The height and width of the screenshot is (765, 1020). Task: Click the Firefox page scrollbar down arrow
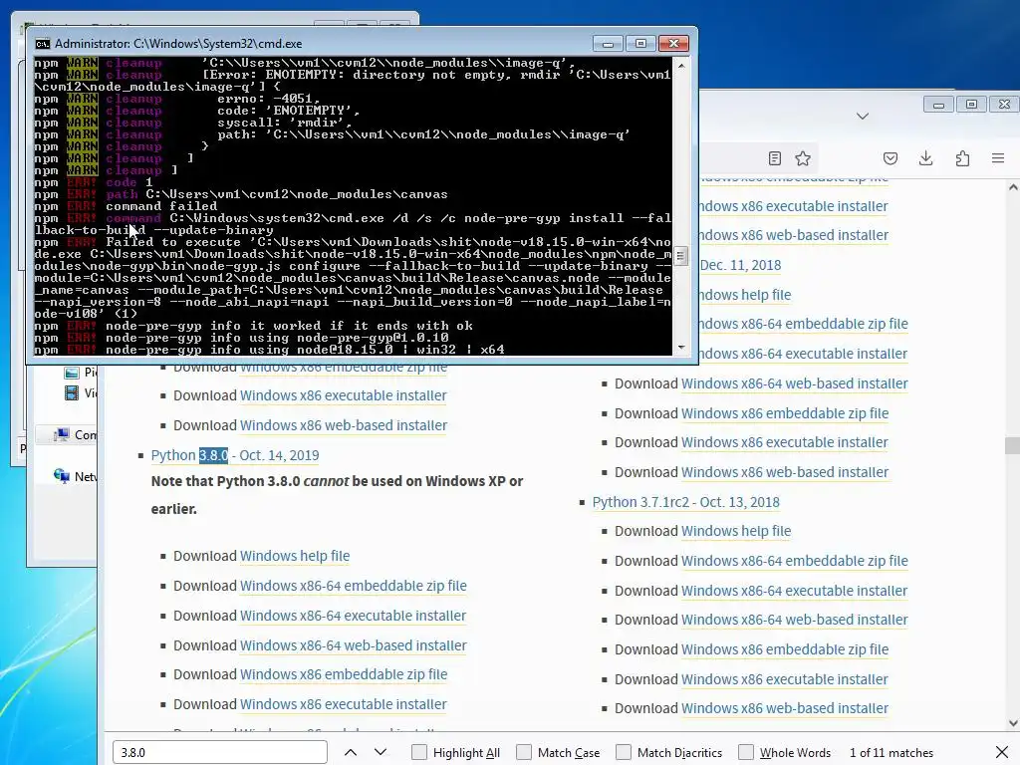(x=1013, y=723)
